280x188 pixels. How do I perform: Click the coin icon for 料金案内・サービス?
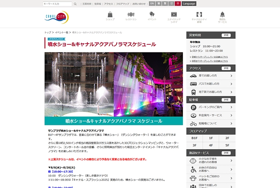(x=193, y=116)
